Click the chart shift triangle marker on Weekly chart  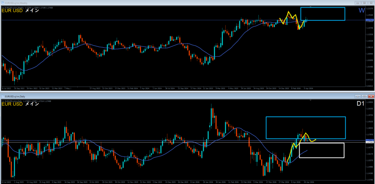click(x=311, y=7)
